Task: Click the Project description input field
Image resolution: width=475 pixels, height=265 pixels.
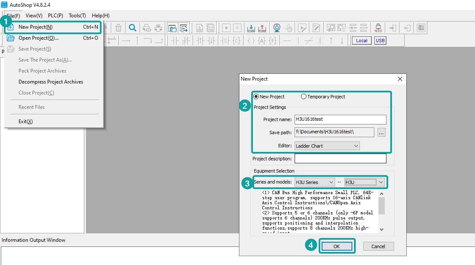Action: pos(341,158)
